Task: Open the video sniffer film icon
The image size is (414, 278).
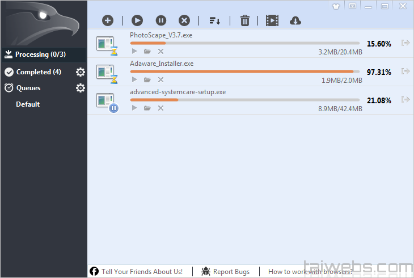Action: tap(272, 20)
